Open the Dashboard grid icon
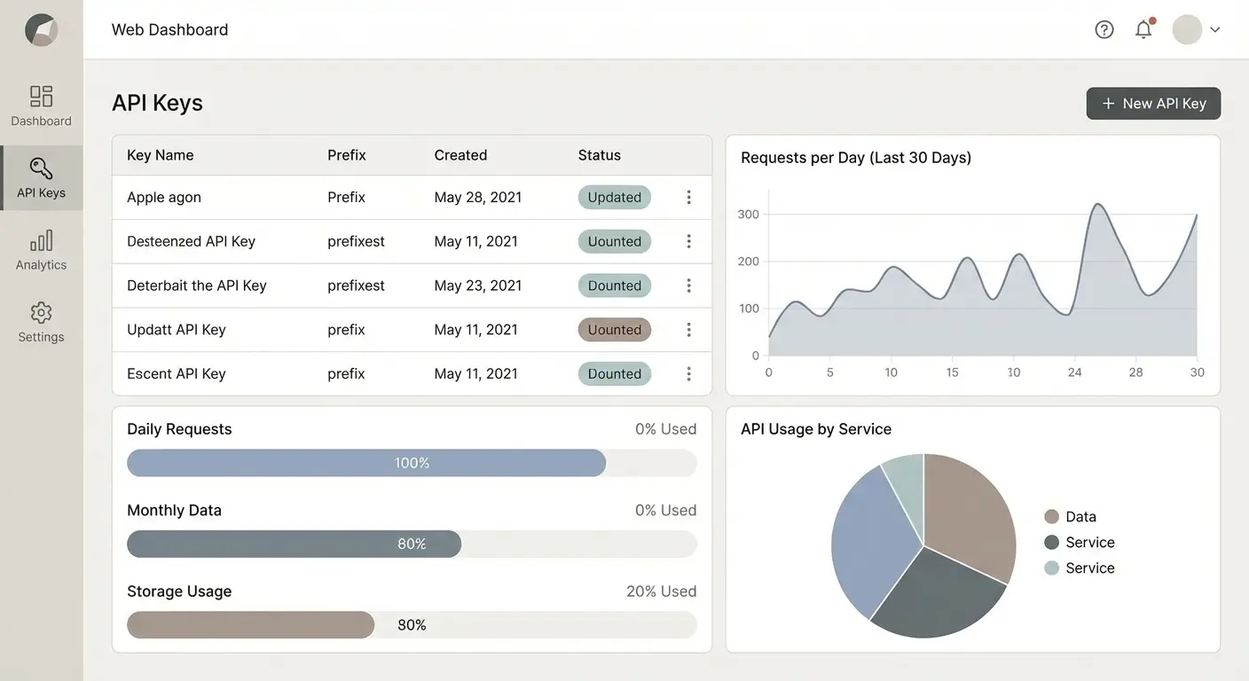This screenshot has width=1249, height=681. click(x=42, y=96)
